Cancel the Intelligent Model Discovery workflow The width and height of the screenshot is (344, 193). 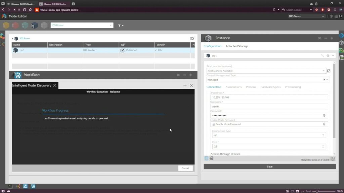click(x=185, y=168)
